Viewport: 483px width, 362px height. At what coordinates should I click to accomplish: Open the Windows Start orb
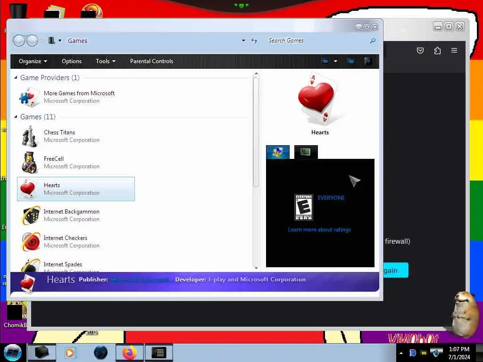point(13,353)
